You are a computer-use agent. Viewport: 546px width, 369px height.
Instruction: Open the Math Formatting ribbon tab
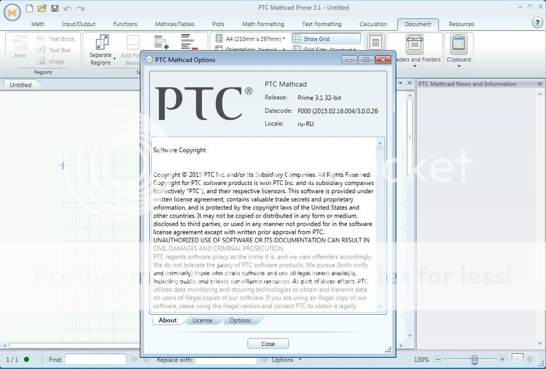(263, 24)
